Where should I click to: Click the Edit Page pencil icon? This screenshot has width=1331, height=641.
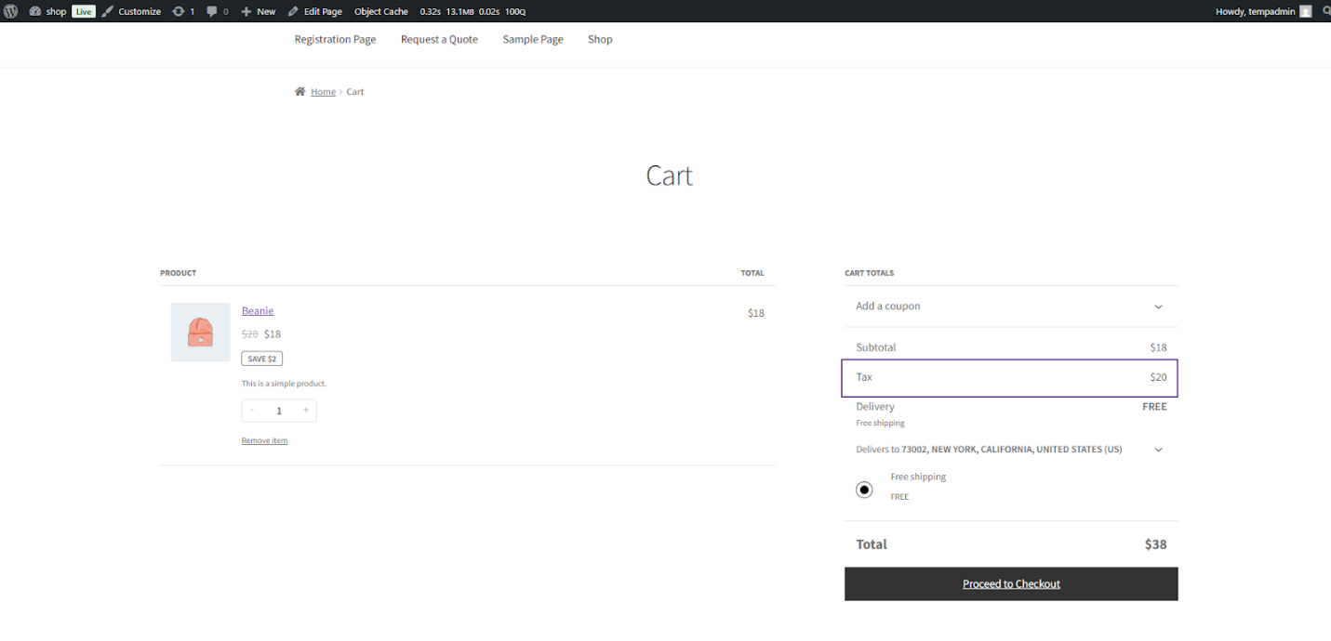click(x=293, y=11)
